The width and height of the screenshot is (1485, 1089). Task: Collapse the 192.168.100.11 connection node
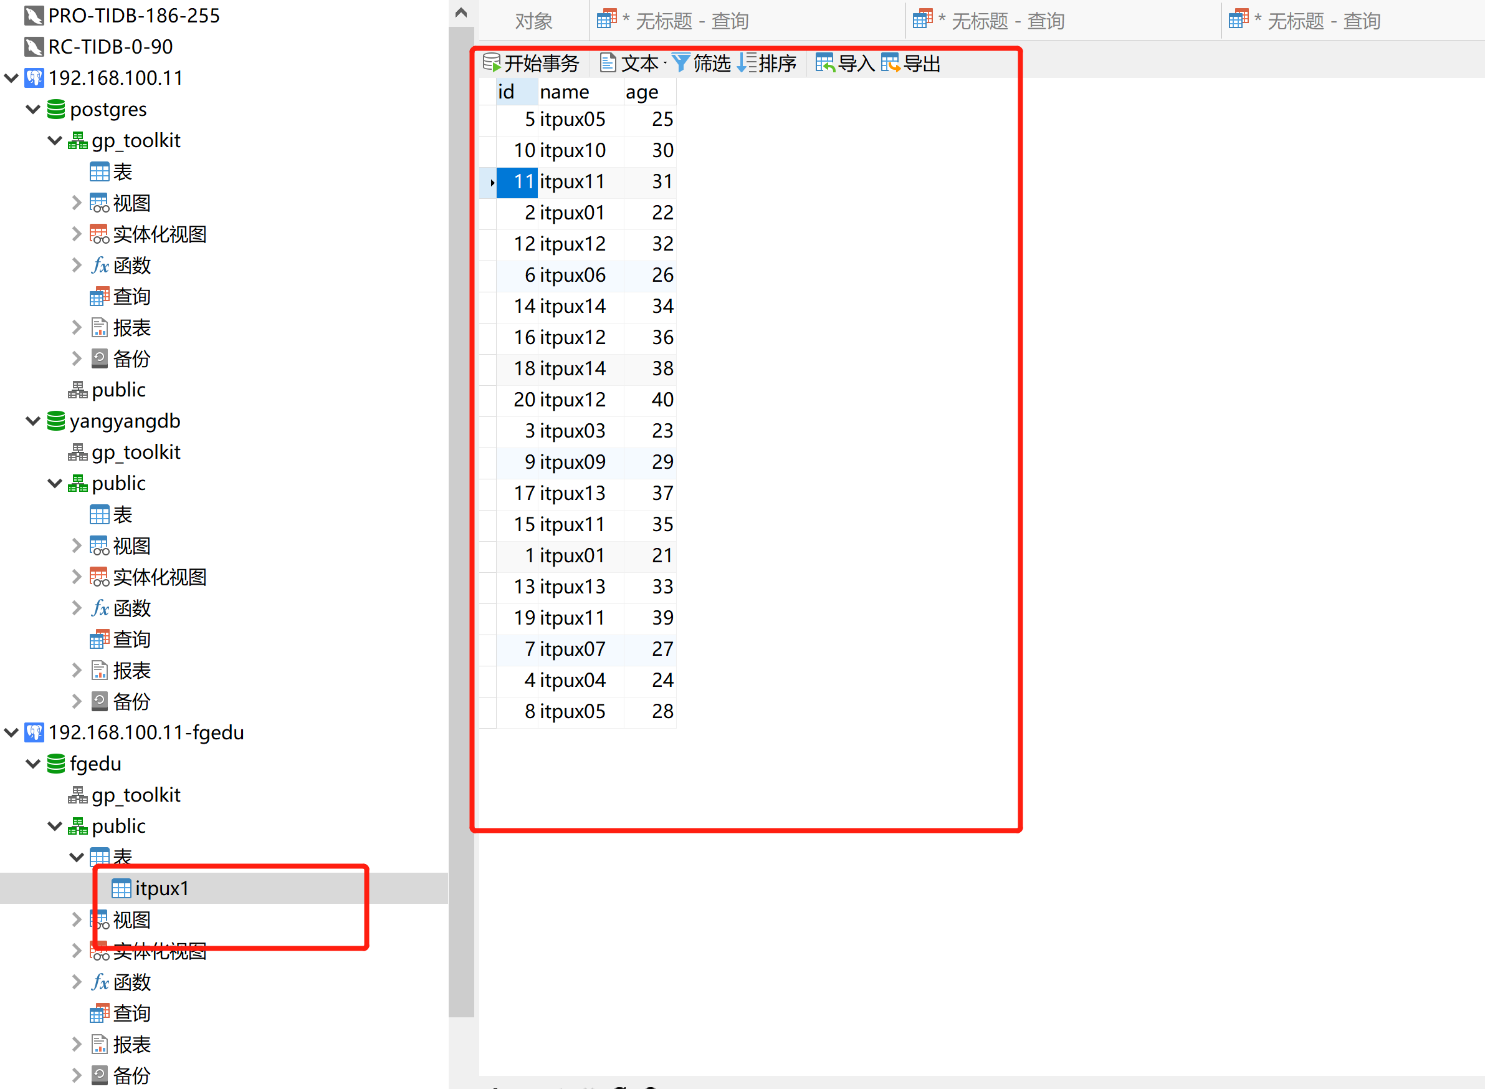point(11,78)
